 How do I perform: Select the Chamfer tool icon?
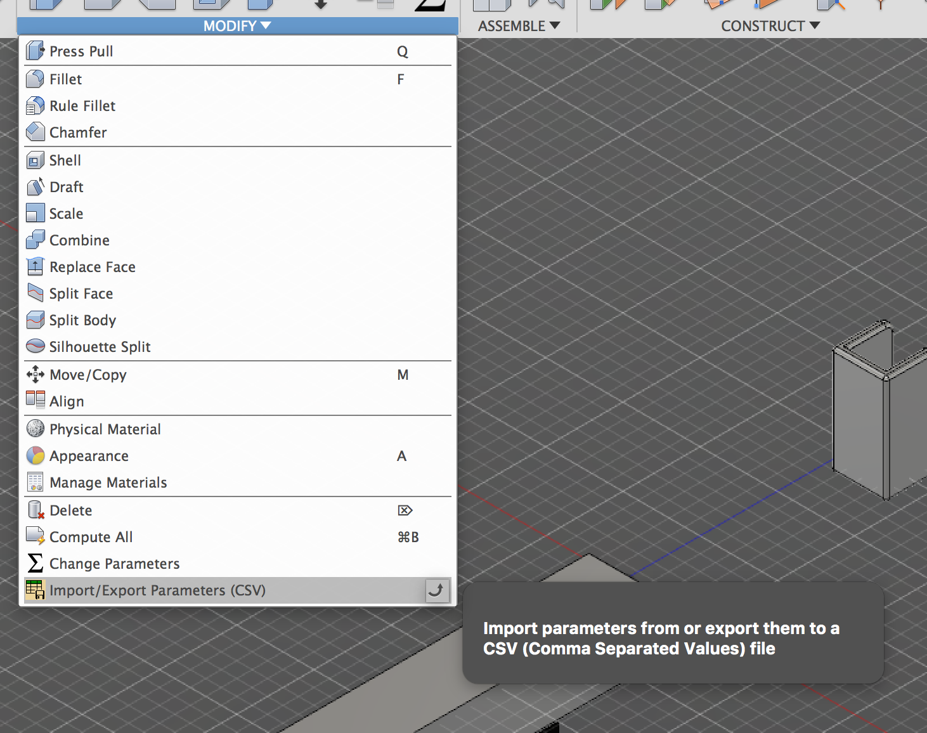36,132
